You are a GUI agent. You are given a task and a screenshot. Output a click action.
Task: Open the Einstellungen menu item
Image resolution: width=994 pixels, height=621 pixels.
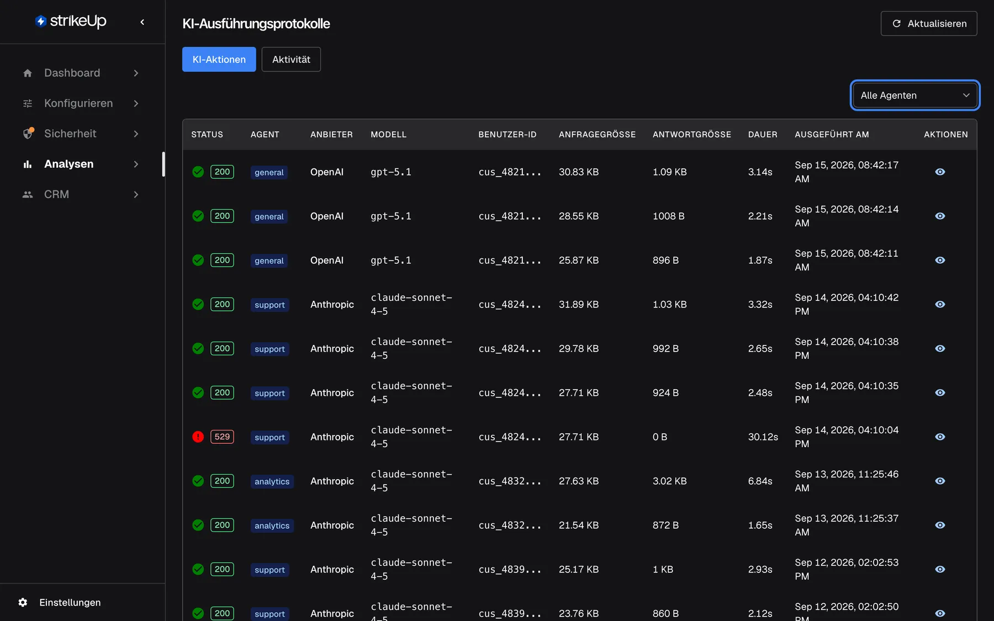point(70,602)
